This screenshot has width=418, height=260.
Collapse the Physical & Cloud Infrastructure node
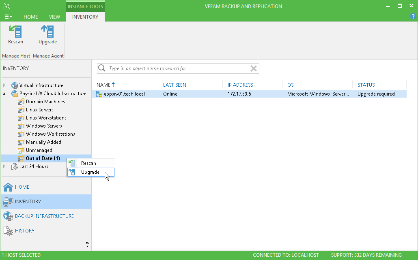pos(4,94)
